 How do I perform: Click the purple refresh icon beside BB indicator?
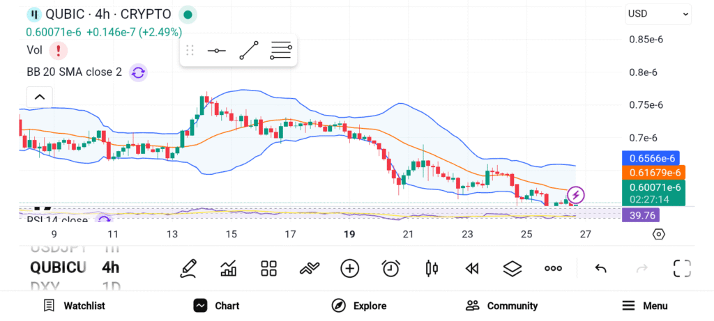pos(138,72)
